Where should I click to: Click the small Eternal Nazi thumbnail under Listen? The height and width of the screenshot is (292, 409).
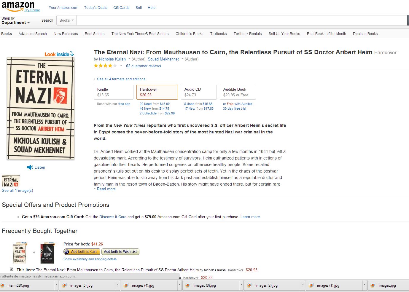point(11,181)
